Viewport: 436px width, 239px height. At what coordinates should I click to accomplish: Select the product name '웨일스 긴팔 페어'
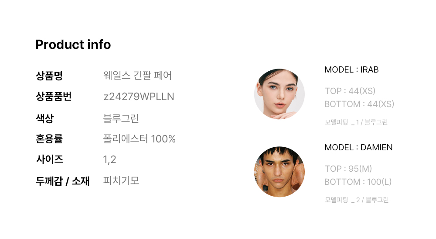(x=137, y=76)
